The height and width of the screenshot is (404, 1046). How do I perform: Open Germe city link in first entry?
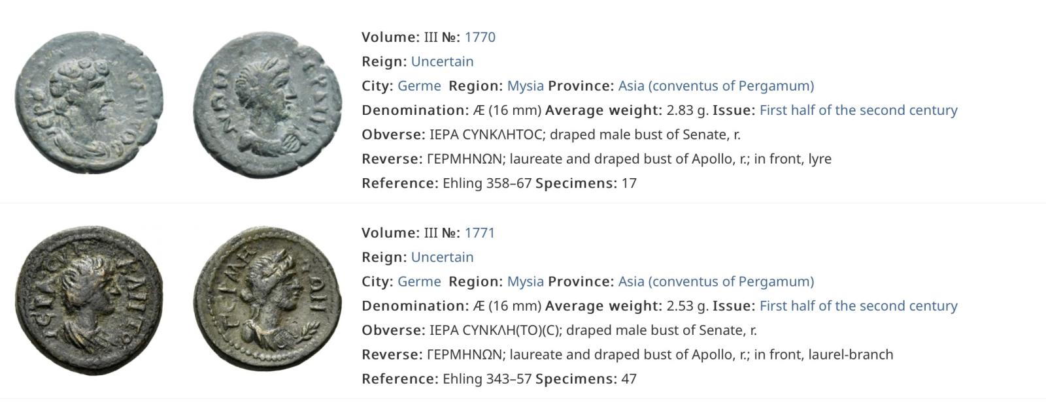click(419, 85)
